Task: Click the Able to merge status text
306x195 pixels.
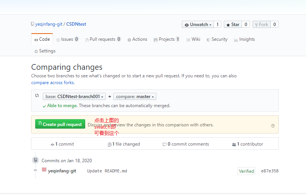Action: (62, 106)
